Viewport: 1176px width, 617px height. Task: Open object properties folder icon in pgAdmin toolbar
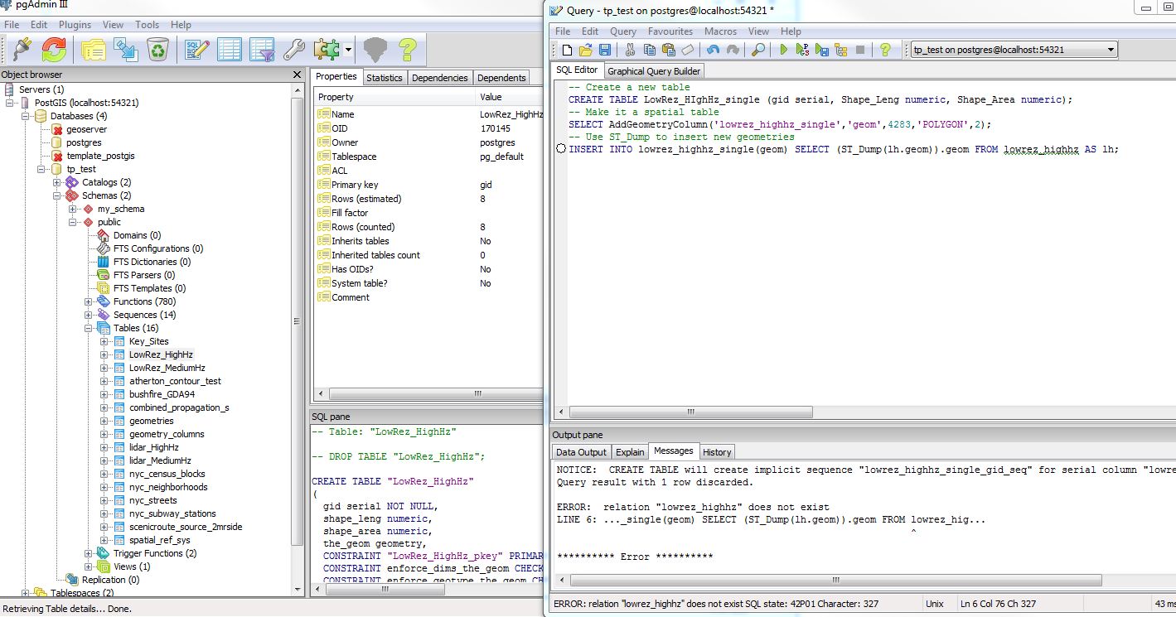pos(93,50)
